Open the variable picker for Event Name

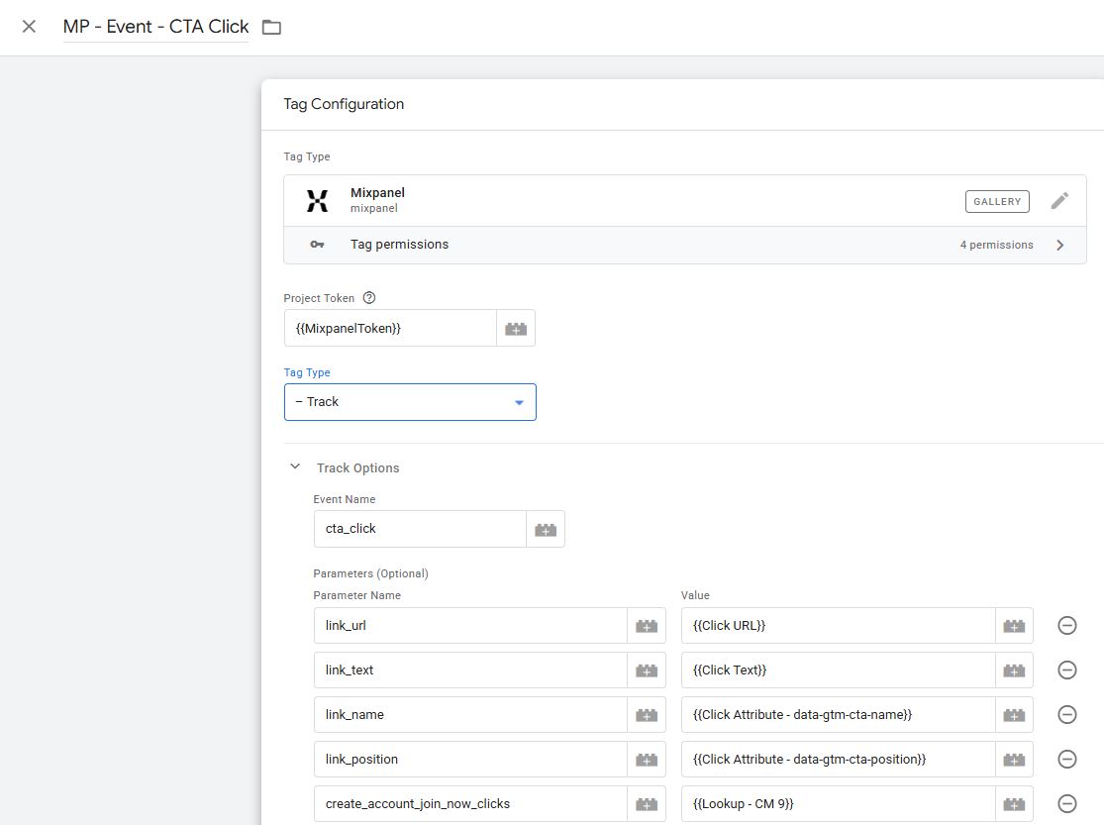click(x=546, y=529)
